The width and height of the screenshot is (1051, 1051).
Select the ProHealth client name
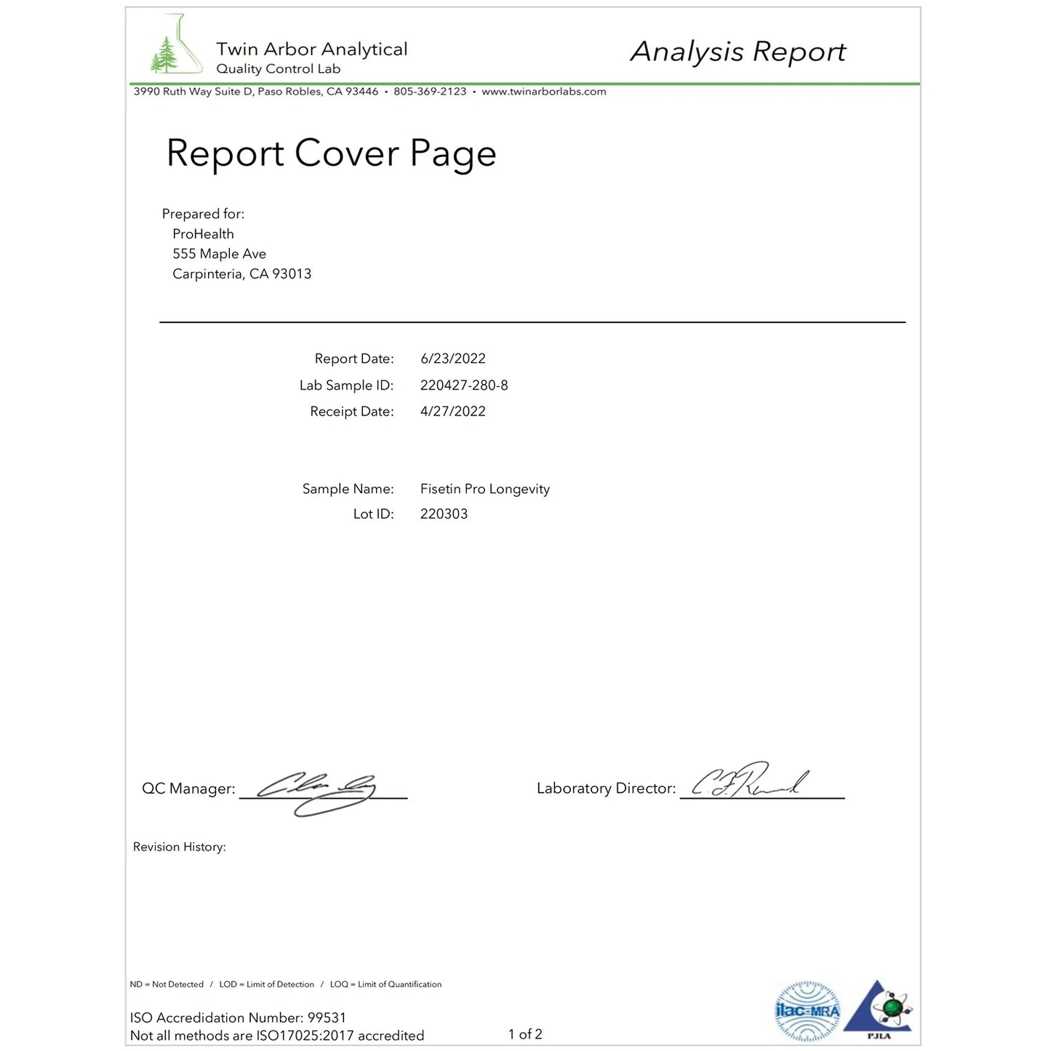click(x=203, y=234)
